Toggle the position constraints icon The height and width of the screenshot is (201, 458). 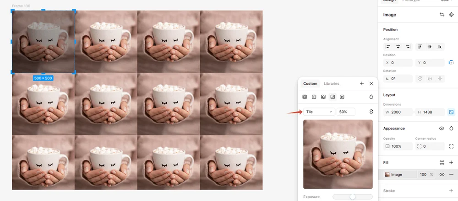pyautogui.click(x=451, y=62)
